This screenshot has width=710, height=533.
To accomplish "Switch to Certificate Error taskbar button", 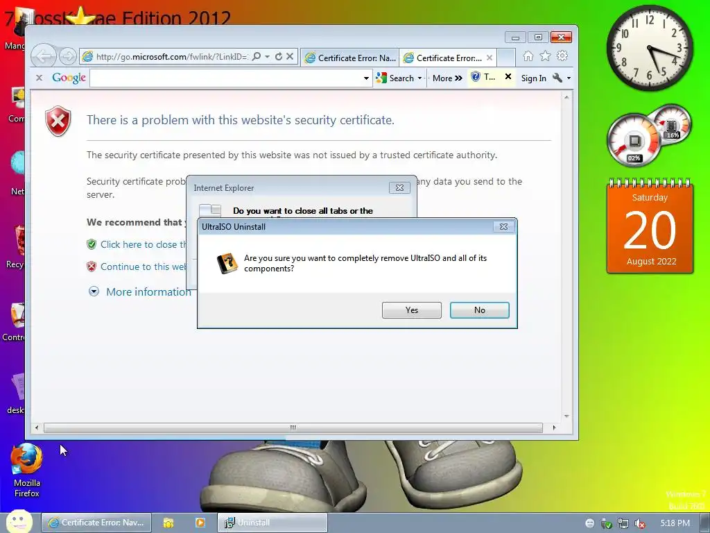I will click(96, 523).
